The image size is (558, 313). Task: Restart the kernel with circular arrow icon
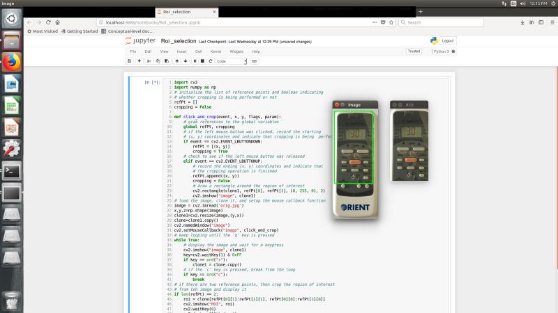click(x=211, y=61)
